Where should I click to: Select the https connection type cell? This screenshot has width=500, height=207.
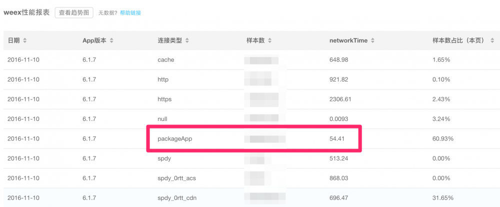pyautogui.click(x=164, y=99)
